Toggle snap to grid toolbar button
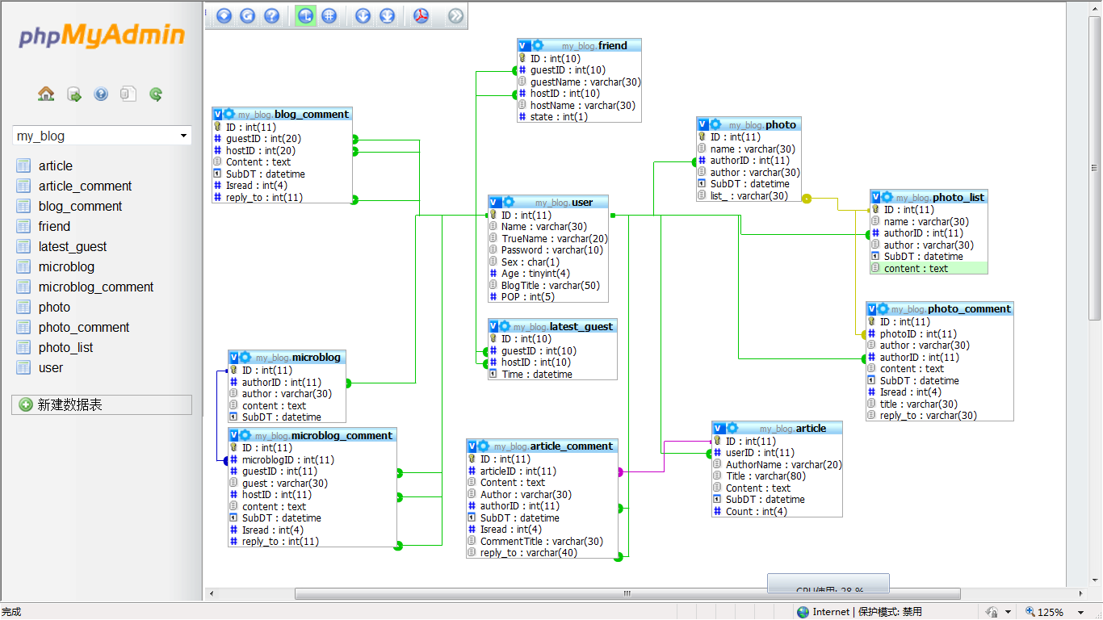 click(x=329, y=15)
